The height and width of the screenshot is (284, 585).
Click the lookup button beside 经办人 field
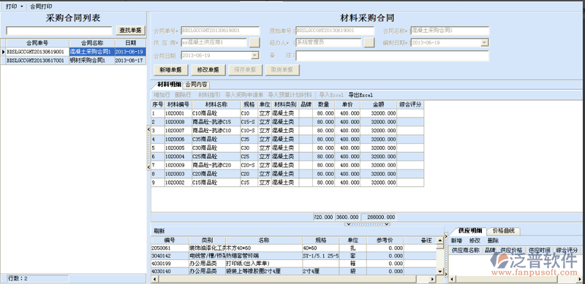coord(369,42)
